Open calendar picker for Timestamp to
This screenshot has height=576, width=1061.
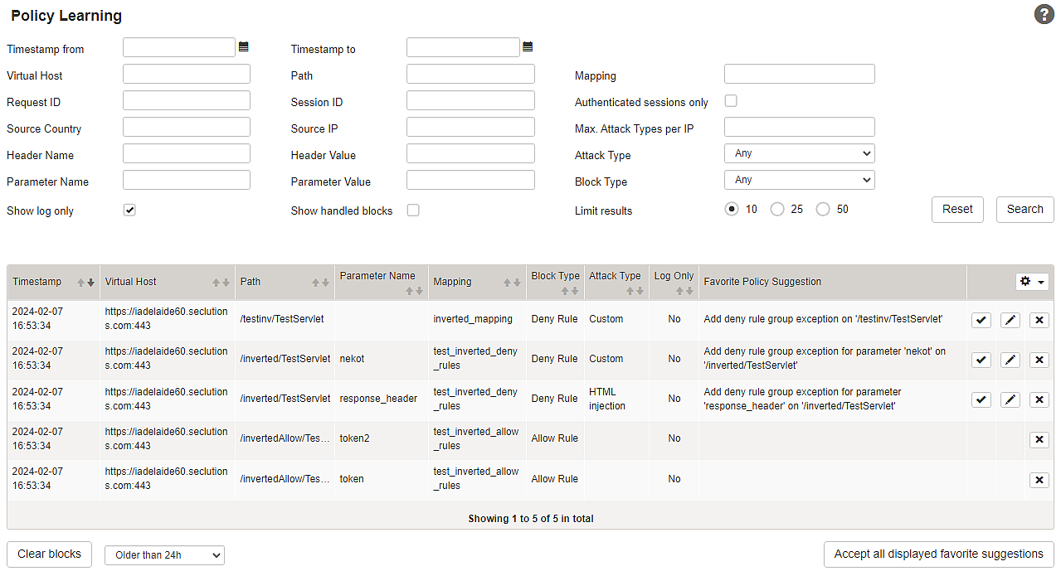pyautogui.click(x=528, y=47)
